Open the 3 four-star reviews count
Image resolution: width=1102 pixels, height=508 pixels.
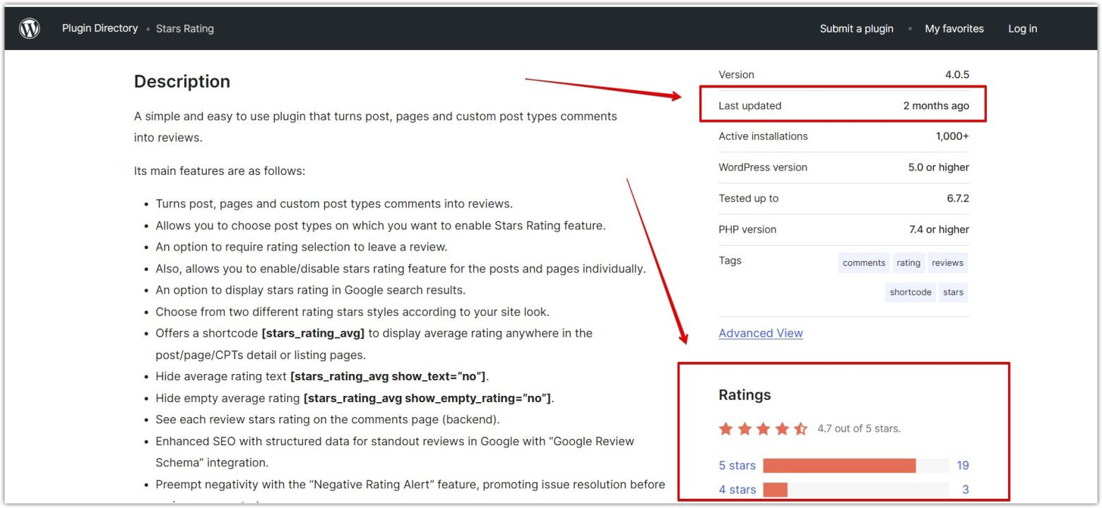click(965, 490)
